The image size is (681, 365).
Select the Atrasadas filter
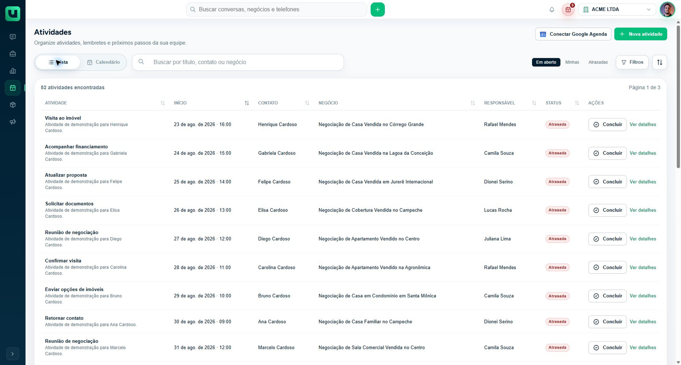point(598,62)
